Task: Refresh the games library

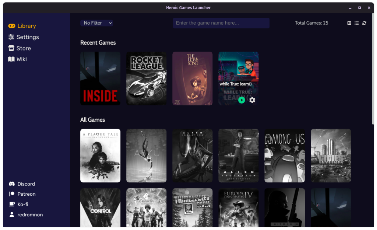Action: (364, 23)
